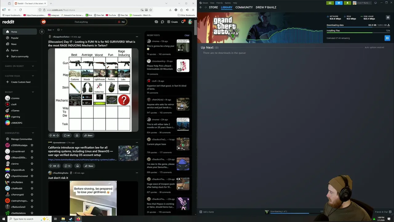Open View menu in Steam

click(212, 3)
